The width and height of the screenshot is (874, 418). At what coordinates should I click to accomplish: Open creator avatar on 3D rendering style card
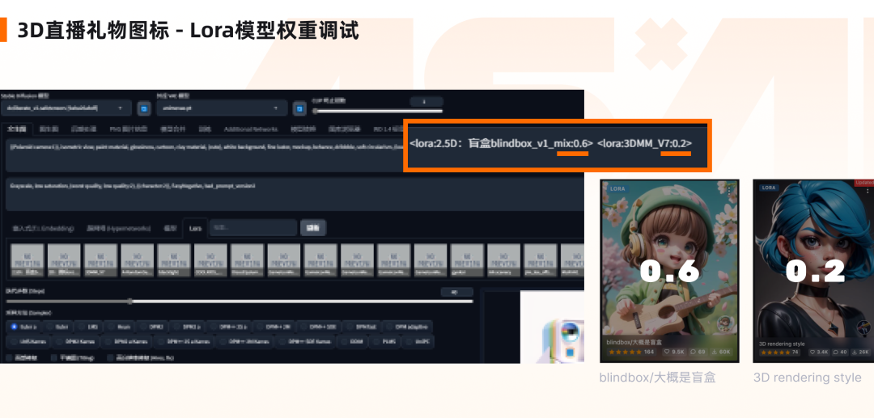point(866,327)
